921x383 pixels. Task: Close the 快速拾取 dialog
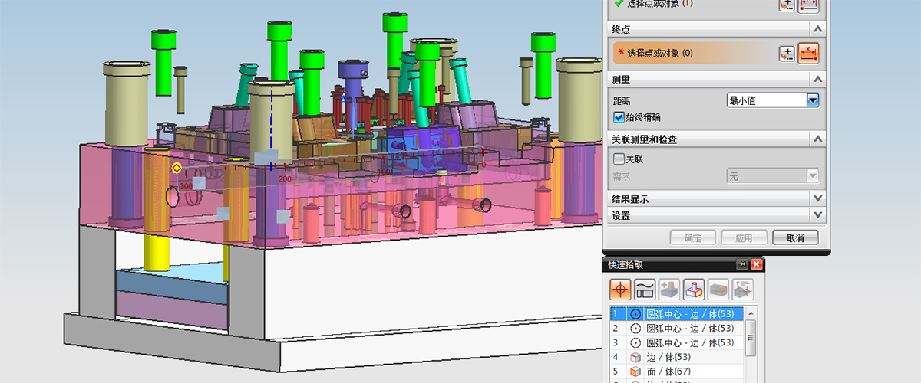coord(756,265)
